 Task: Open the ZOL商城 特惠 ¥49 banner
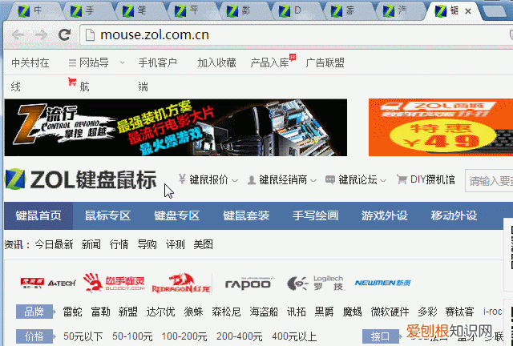(441, 127)
